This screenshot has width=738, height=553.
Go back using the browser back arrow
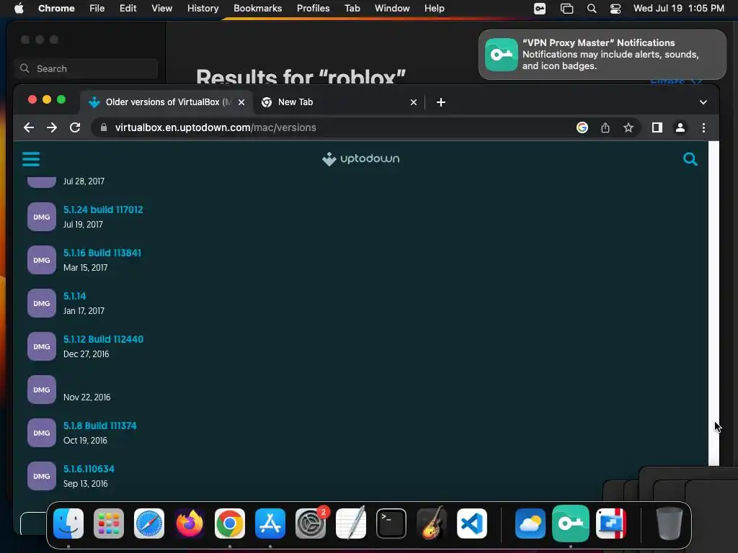[x=29, y=127]
